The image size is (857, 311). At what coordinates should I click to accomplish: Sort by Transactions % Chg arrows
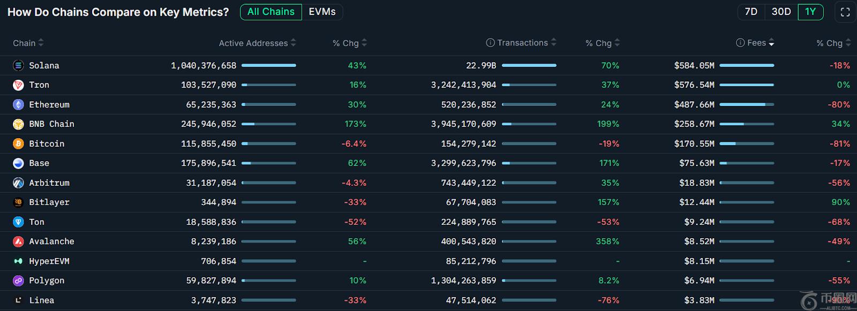click(617, 43)
